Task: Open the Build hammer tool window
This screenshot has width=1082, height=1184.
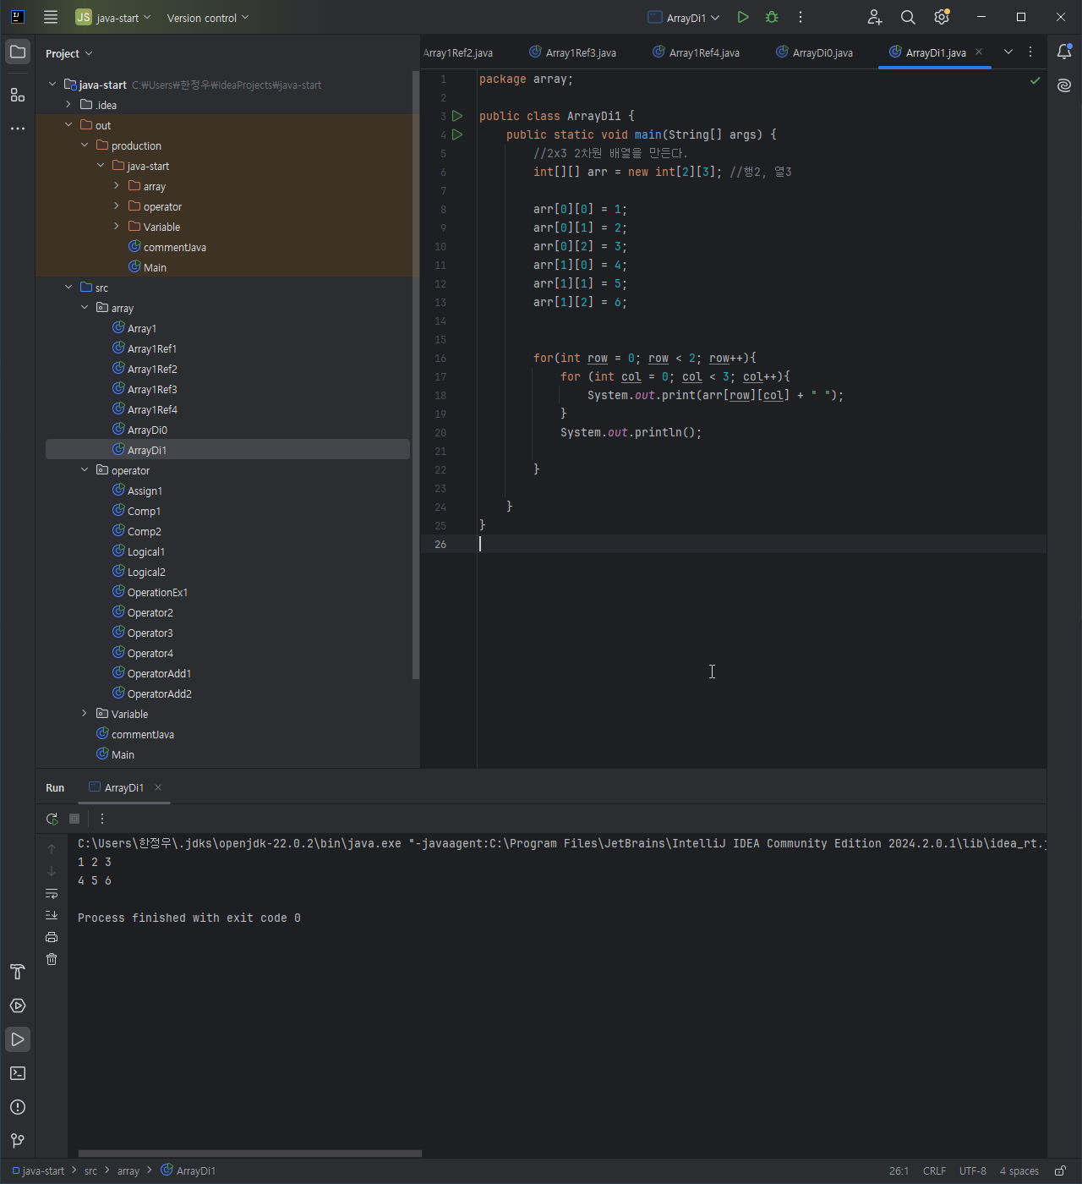Action: [18, 972]
